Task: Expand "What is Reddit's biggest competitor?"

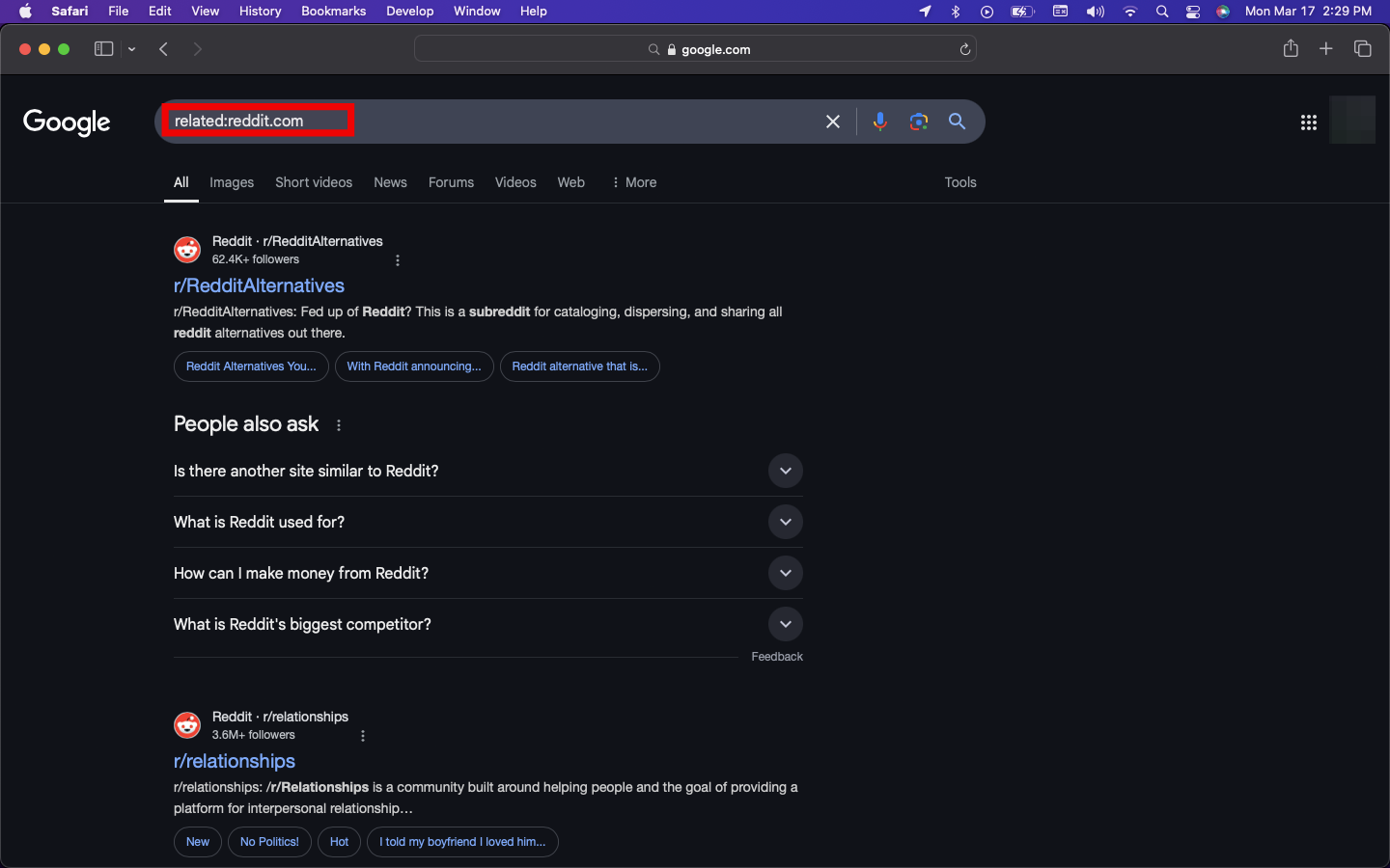Action: click(x=785, y=624)
